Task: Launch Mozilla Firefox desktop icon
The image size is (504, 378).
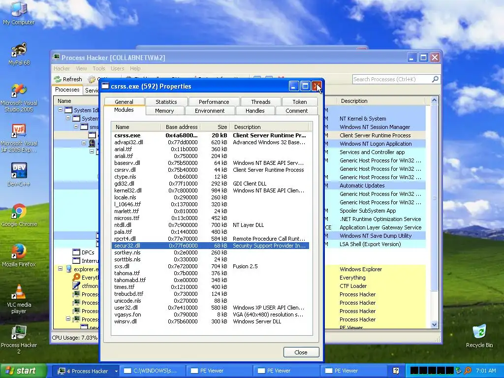Action: pyautogui.click(x=19, y=255)
